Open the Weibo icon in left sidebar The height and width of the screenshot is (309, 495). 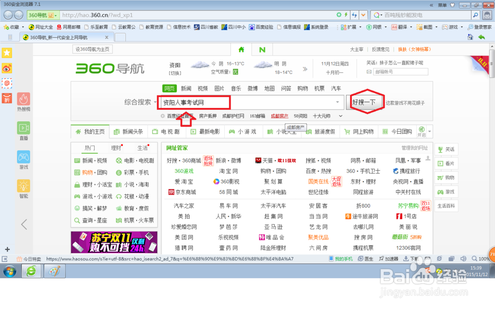(x=7, y=68)
